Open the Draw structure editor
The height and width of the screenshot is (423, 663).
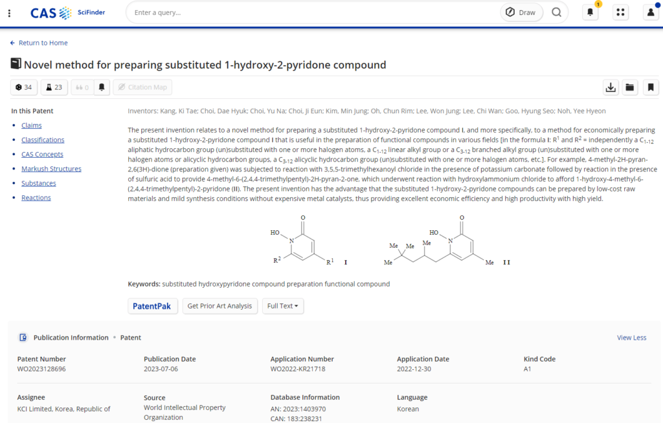(x=521, y=12)
